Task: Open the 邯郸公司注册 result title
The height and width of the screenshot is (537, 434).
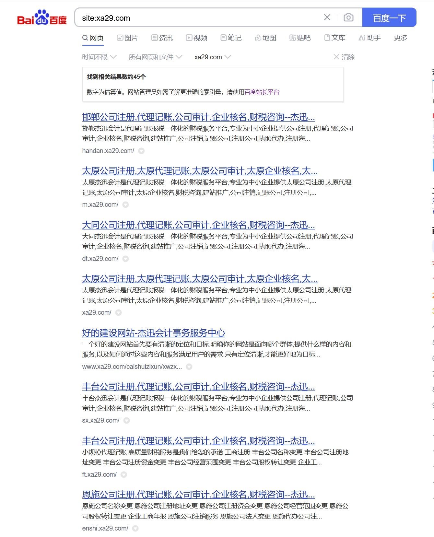Action: coord(198,117)
